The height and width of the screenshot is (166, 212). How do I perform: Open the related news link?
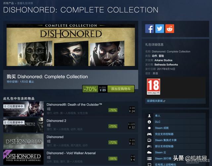click(156, 101)
